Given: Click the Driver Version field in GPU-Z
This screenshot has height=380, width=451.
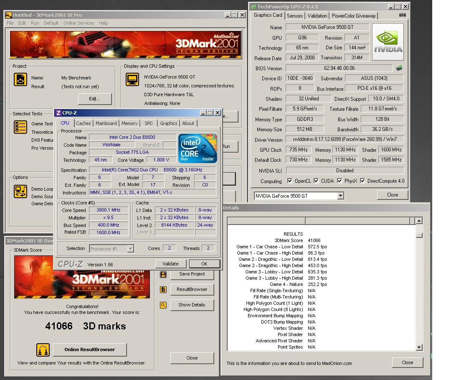Looking at the screenshot, I should 345,139.
